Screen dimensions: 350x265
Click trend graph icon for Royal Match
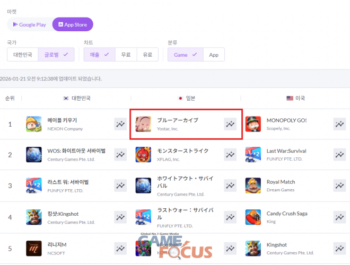point(339,185)
